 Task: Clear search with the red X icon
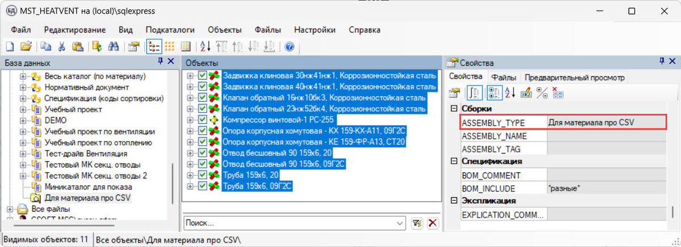pos(432,223)
